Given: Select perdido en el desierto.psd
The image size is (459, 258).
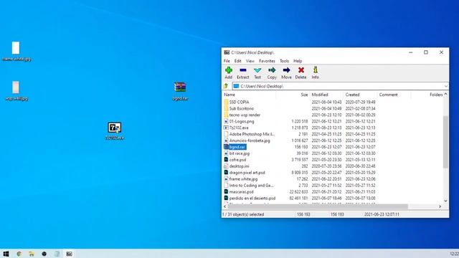Looking at the screenshot, I should point(252,199).
